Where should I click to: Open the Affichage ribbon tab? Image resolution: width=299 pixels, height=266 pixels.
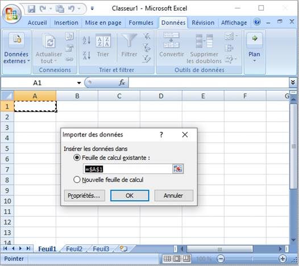[234, 23]
